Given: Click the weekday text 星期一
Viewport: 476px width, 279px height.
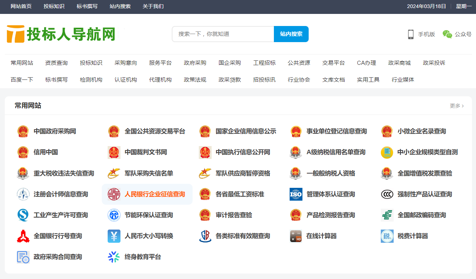Looking at the screenshot, I should (464, 6).
